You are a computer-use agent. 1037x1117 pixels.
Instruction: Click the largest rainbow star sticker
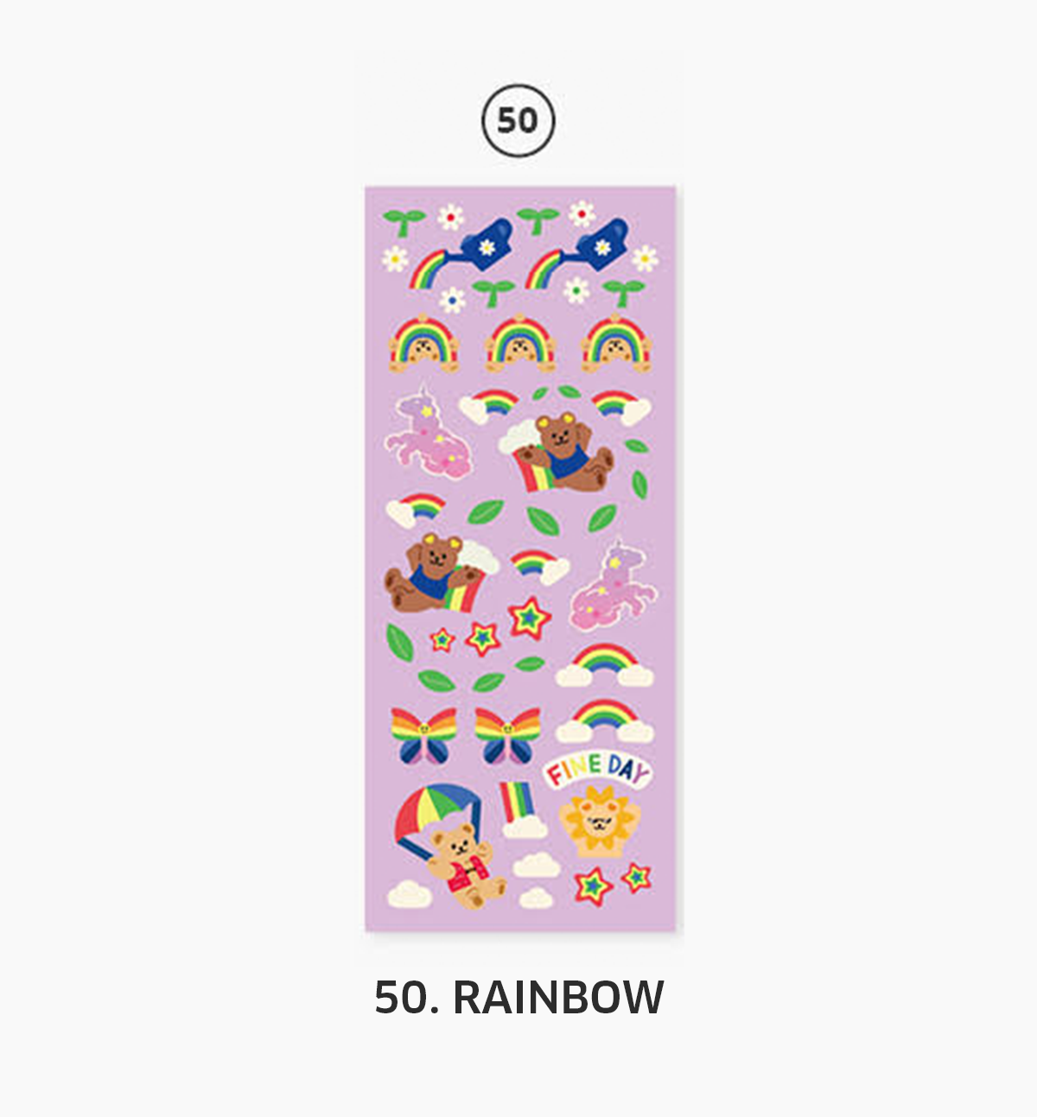coord(529,619)
